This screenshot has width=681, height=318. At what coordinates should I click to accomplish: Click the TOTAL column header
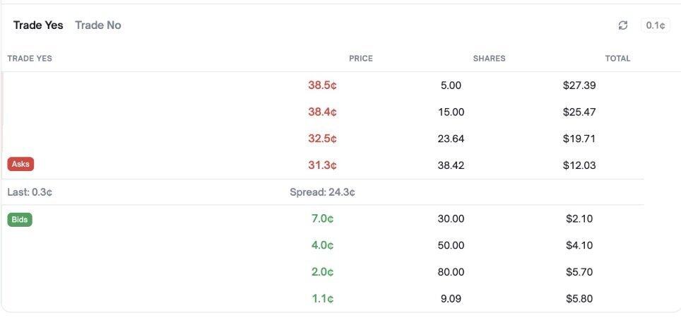[x=617, y=59]
